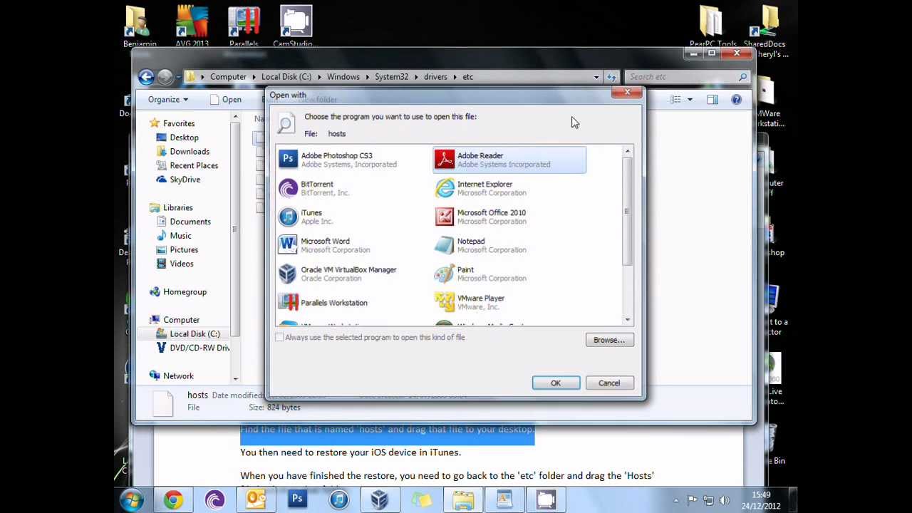Pick Notepad to open the hosts file
This screenshot has height=513, width=912.
(509, 245)
